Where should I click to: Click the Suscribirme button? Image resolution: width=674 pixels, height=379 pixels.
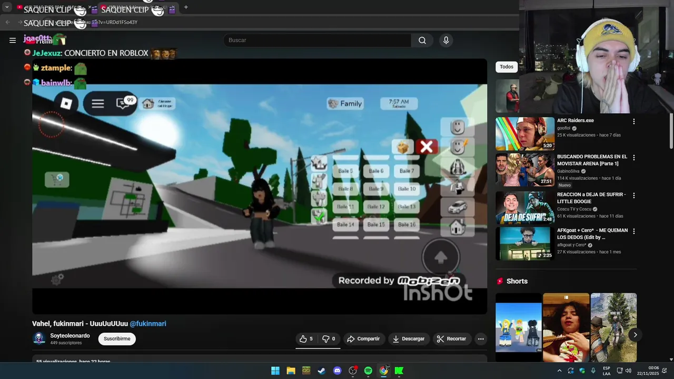click(x=117, y=339)
